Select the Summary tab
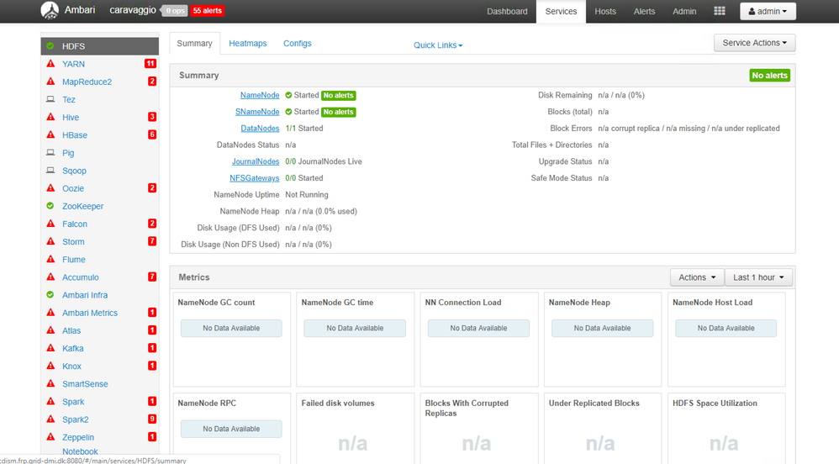839x464 pixels. coord(194,44)
